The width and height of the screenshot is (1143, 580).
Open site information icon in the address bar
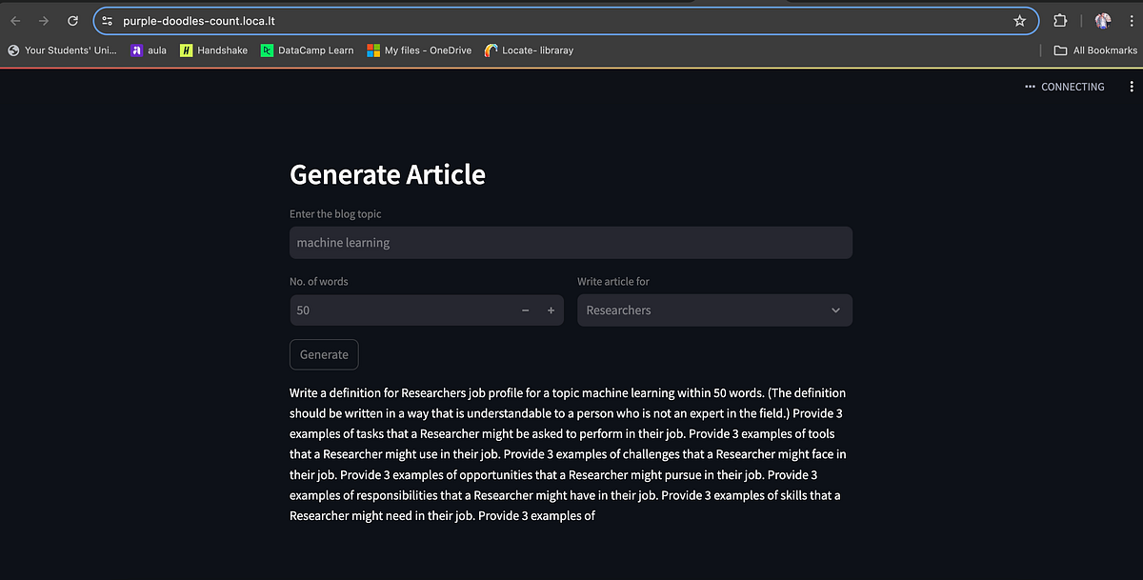108,20
